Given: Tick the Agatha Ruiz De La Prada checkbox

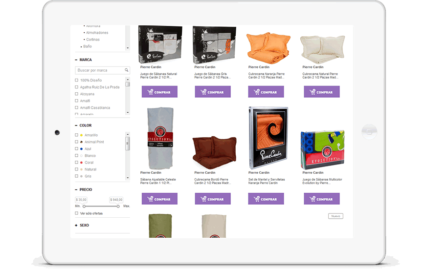Looking at the screenshot, I should click(76, 87).
